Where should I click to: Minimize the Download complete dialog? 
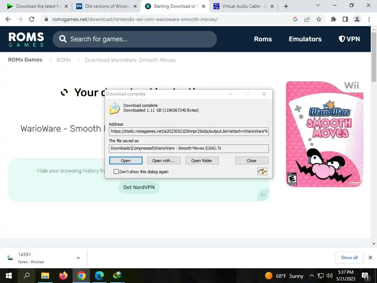[230, 94]
